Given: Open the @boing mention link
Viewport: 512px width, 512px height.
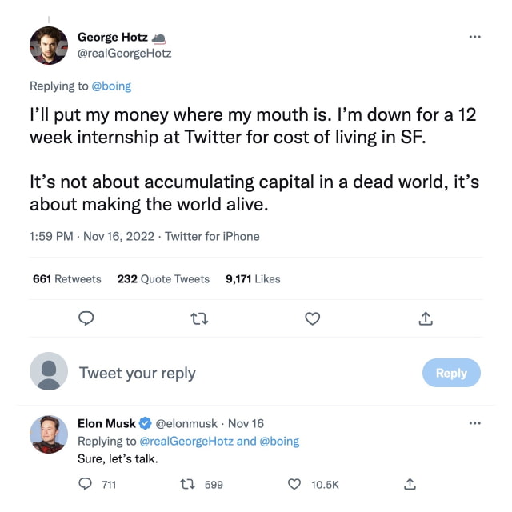Looking at the screenshot, I should (111, 86).
